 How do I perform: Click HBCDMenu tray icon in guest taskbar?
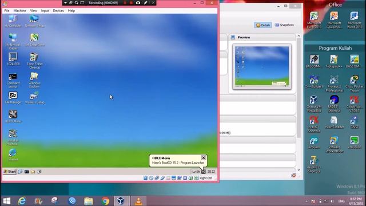[204, 172]
